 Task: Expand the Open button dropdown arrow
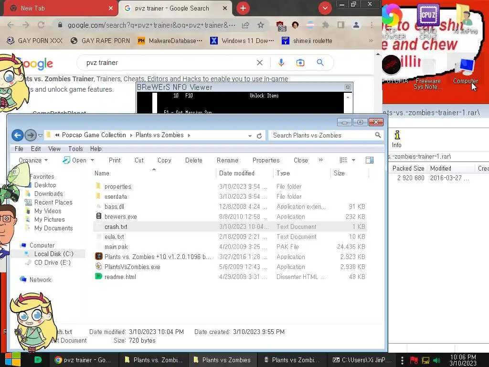(x=92, y=160)
